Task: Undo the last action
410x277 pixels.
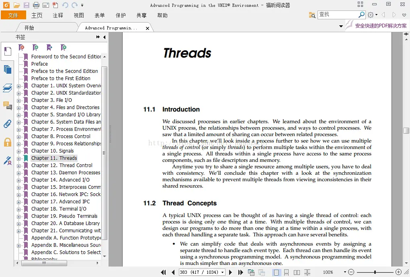Action: pyautogui.click(x=65, y=5)
